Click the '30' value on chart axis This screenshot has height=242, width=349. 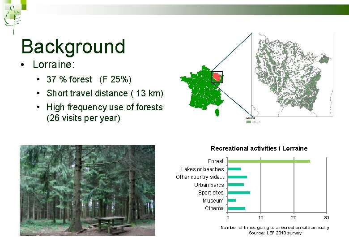pos(327,217)
